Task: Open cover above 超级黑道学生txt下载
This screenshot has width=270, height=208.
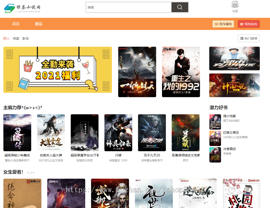Action: [x=85, y=133]
